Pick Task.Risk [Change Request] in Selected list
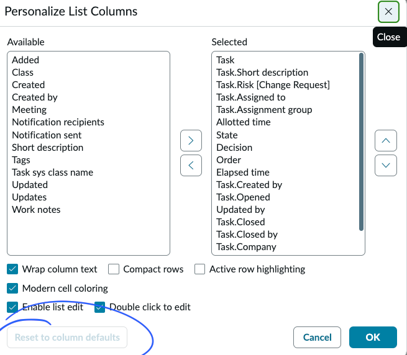This screenshot has width=407, height=355. tap(273, 85)
